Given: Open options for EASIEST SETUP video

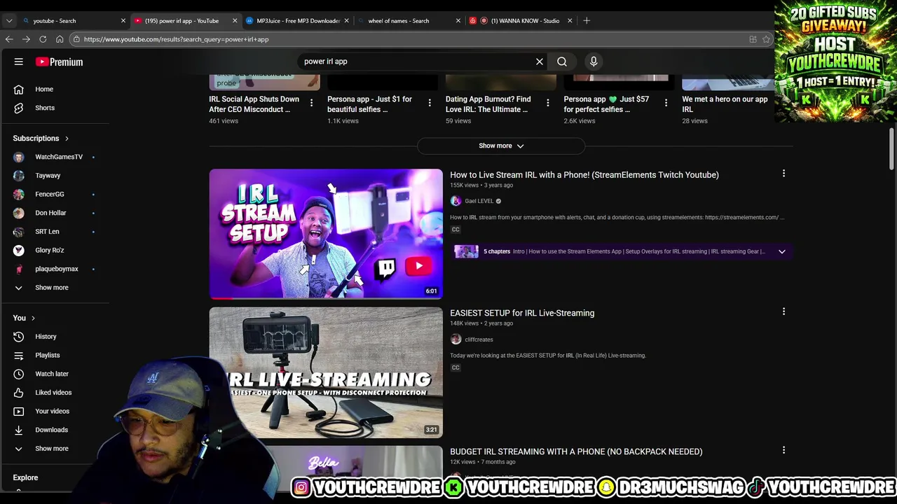Looking at the screenshot, I should click(783, 311).
